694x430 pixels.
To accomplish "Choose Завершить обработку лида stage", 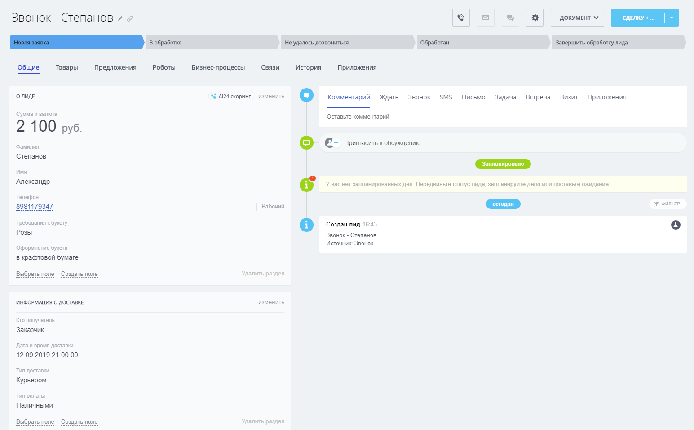I will pos(618,43).
